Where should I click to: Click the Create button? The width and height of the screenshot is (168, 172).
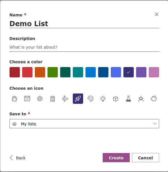[116, 158]
